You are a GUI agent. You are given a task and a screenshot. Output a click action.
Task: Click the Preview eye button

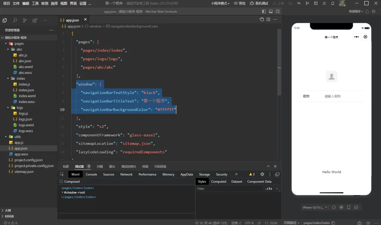240,4
